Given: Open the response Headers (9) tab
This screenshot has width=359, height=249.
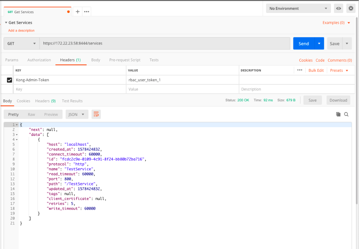Looking at the screenshot, I should tap(45, 101).
